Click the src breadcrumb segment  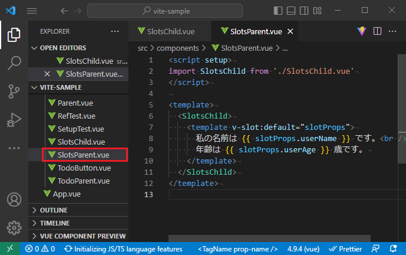tap(143, 48)
